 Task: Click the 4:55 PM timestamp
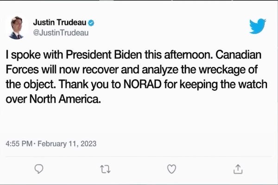coord(18,144)
